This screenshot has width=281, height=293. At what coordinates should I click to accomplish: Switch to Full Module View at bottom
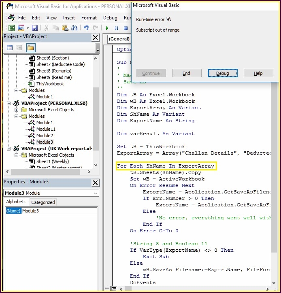(113, 288)
